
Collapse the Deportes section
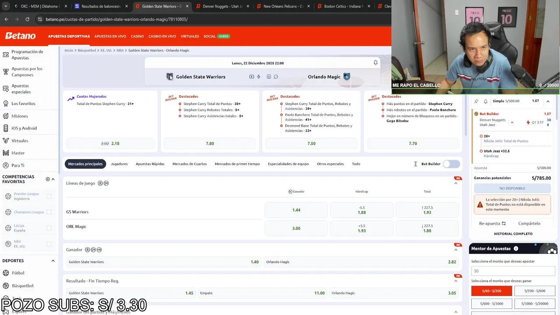click(53, 261)
